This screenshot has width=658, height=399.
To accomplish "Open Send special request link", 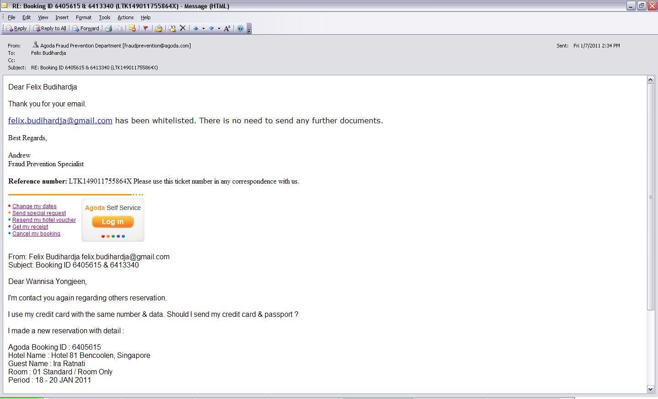I will pyautogui.click(x=39, y=213).
